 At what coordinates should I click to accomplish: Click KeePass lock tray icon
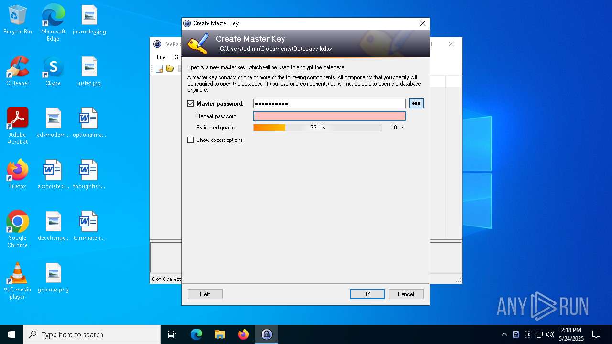(516, 334)
